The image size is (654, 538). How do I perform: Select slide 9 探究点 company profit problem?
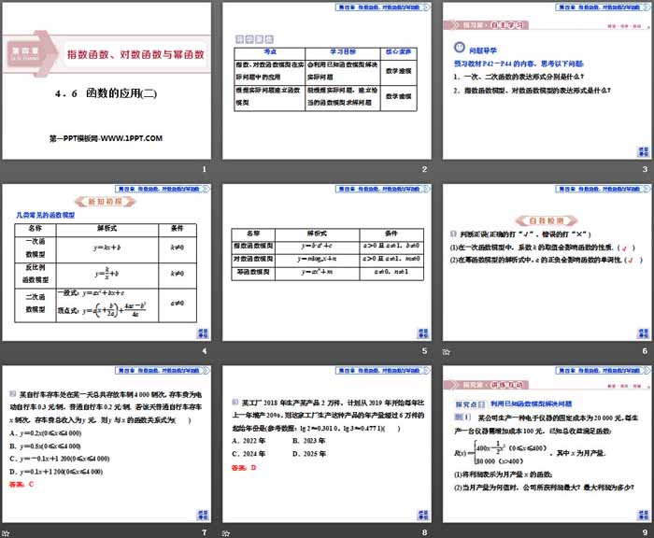coord(547,445)
